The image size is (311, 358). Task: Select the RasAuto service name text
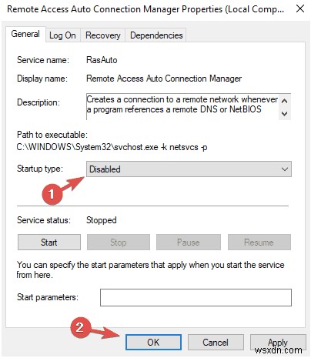coord(102,60)
